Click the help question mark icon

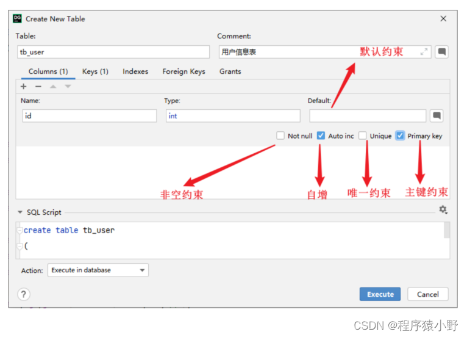point(24,295)
